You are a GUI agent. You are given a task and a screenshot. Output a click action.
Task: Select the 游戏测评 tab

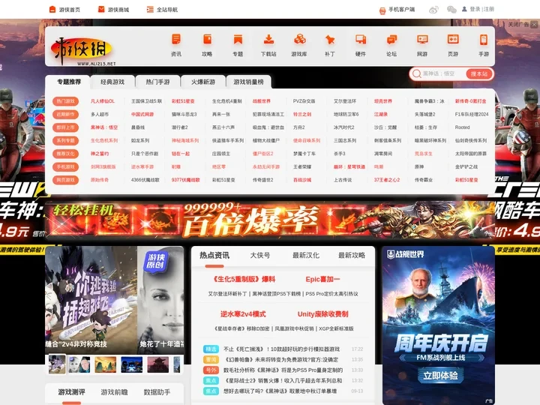coord(72,392)
